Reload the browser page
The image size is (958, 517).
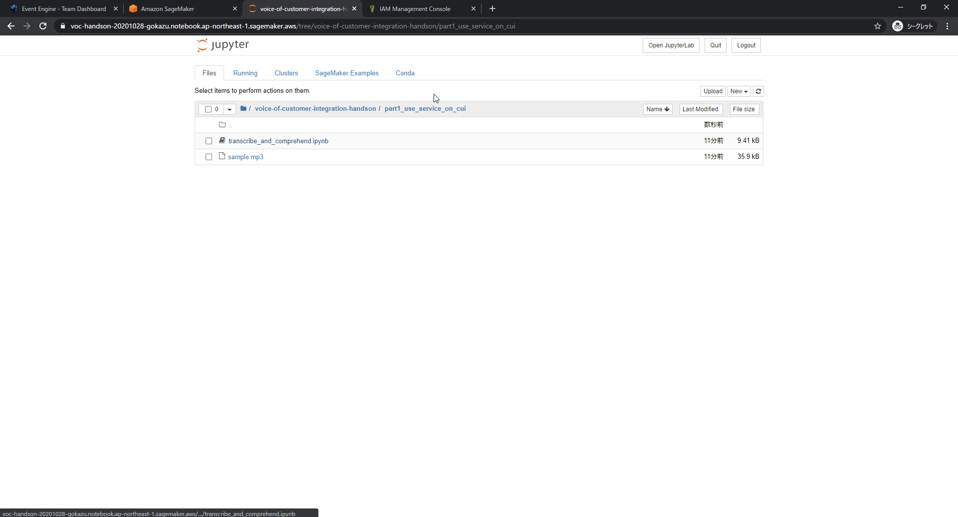(x=43, y=26)
